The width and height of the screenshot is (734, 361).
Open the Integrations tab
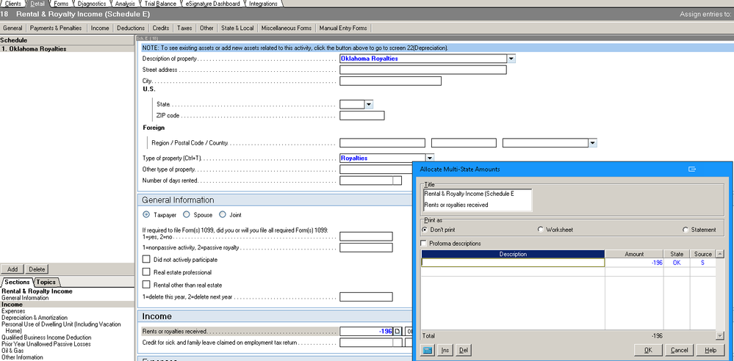tap(262, 4)
